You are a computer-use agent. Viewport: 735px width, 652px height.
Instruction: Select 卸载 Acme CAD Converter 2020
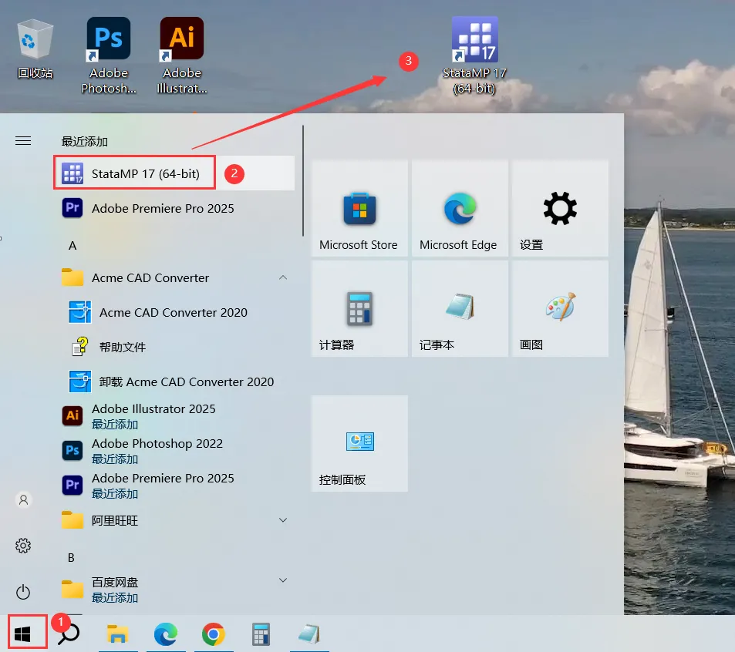tap(174, 381)
